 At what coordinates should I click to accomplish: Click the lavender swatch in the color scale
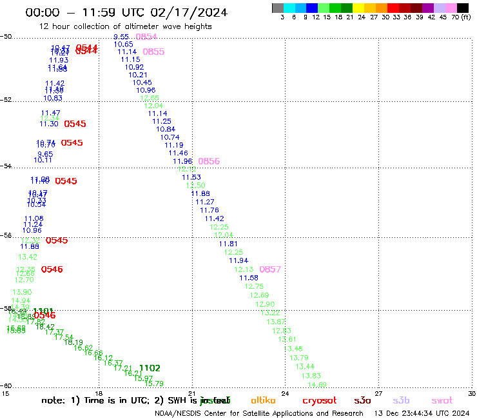[439, 8]
